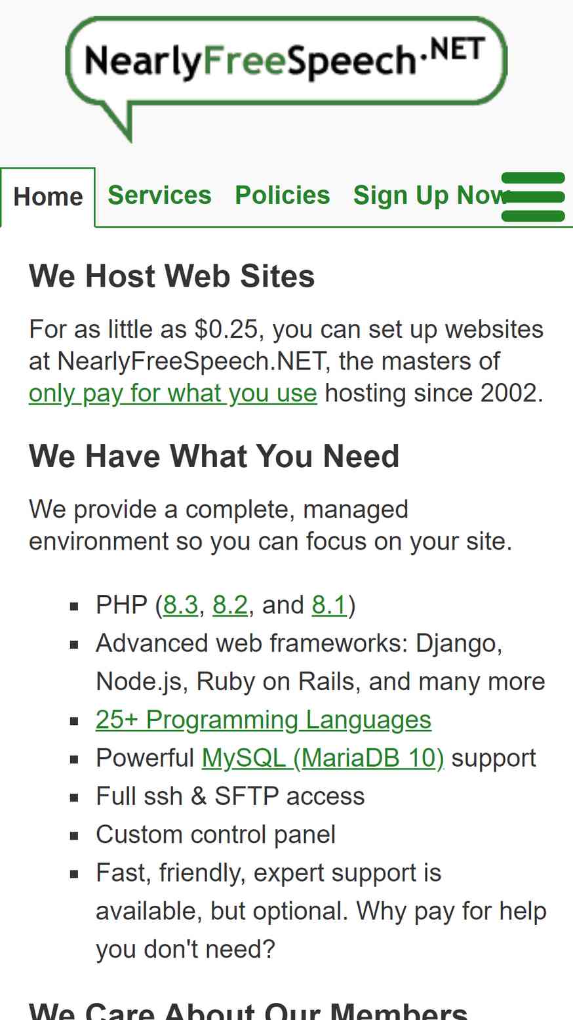Go to the Policies tab
573x1020 pixels.
(283, 195)
